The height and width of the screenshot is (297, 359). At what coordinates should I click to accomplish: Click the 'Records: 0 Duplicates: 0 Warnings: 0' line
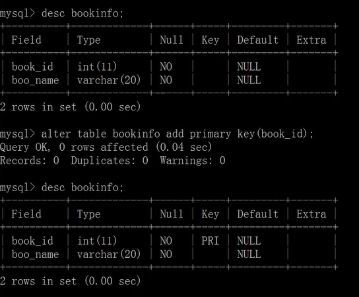(113, 161)
